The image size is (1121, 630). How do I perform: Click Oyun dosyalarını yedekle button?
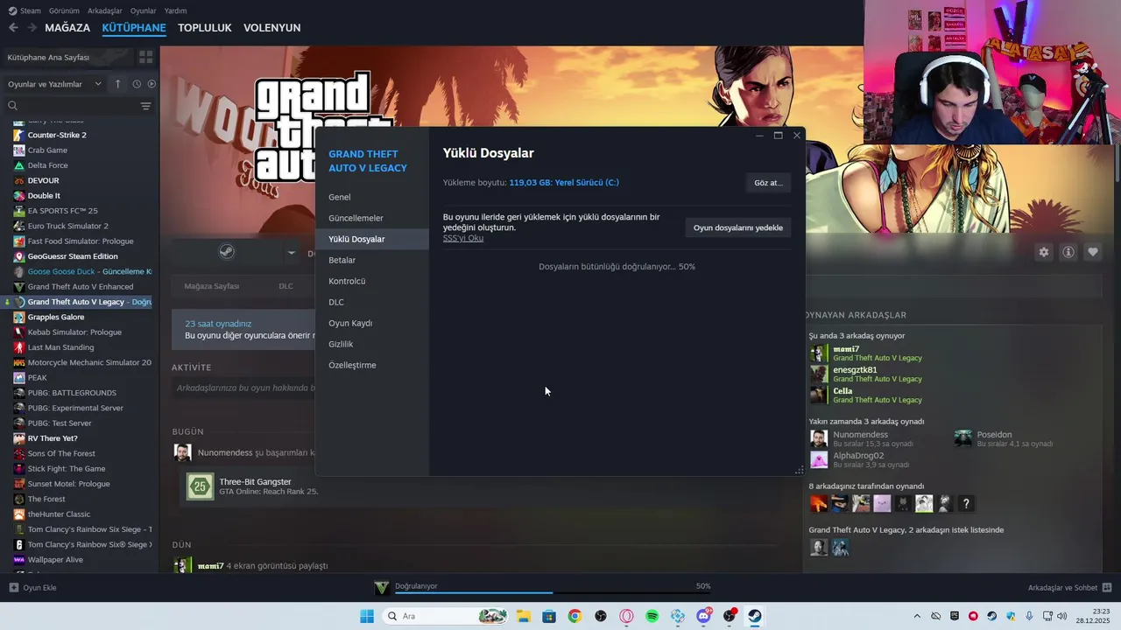(x=738, y=227)
